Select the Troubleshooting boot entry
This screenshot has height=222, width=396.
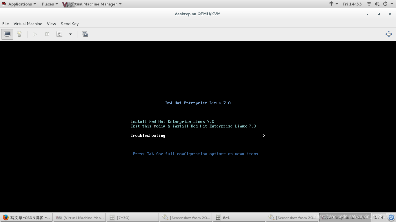pyautogui.click(x=148, y=135)
